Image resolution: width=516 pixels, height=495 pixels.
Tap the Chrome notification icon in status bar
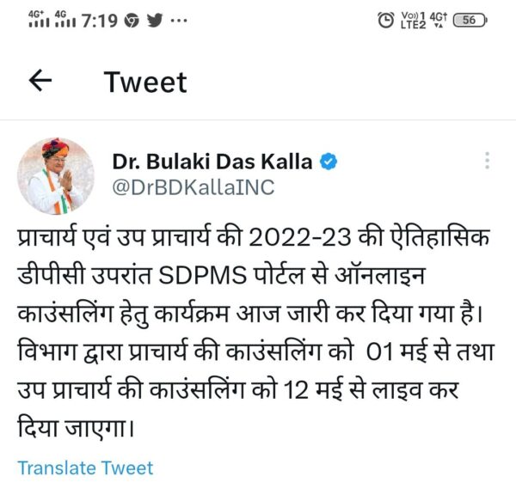[132, 21]
